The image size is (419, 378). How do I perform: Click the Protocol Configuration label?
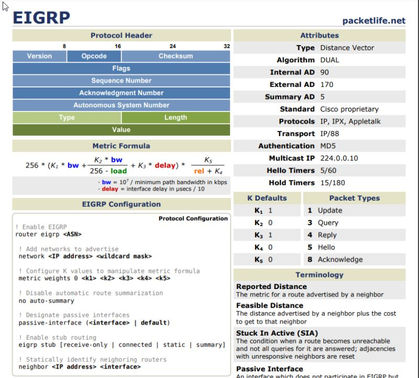pos(193,218)
